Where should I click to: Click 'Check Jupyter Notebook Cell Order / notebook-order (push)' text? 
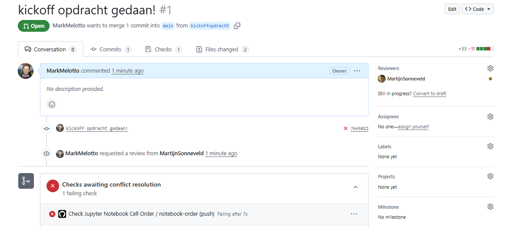(x=141, y=214)
